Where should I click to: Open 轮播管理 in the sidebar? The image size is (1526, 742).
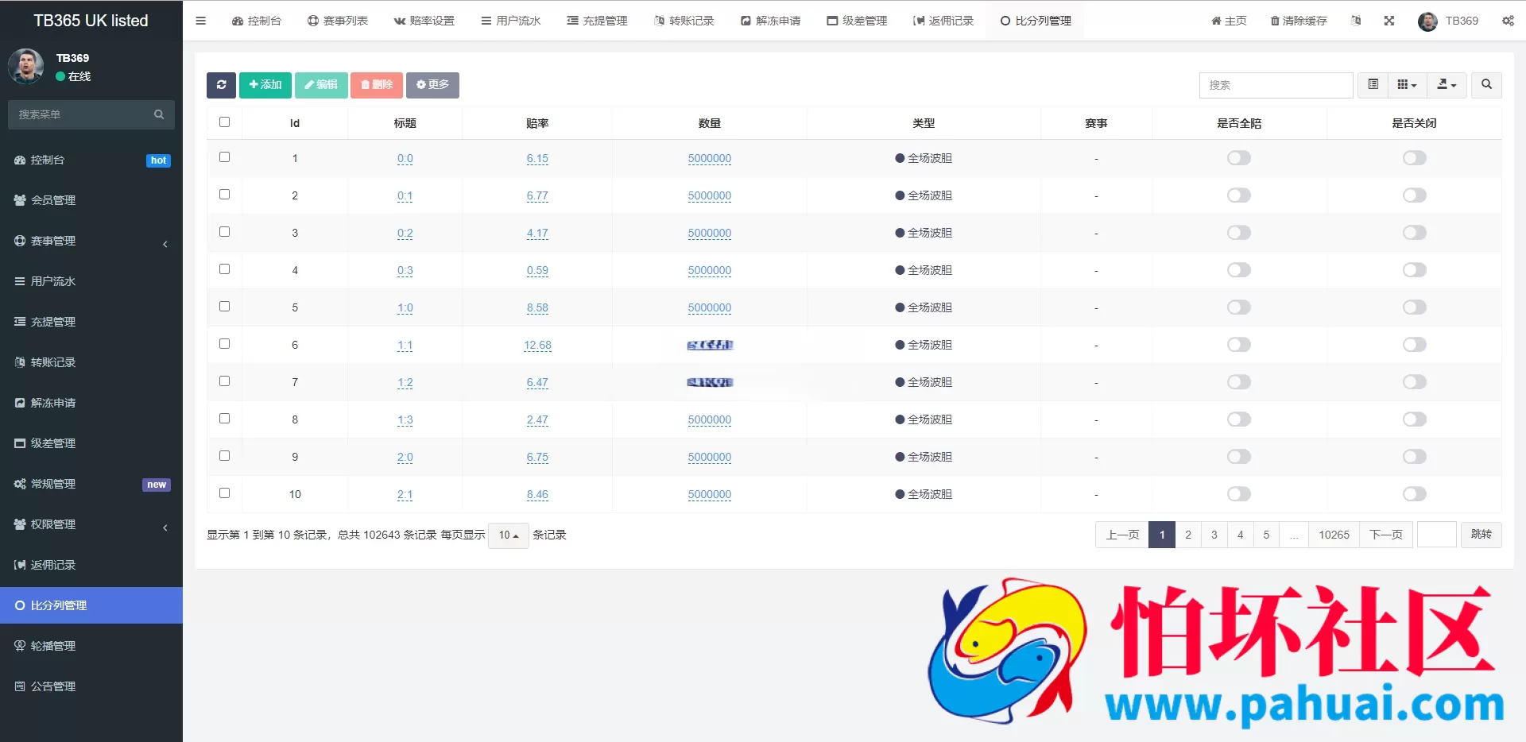pos(91,646)
